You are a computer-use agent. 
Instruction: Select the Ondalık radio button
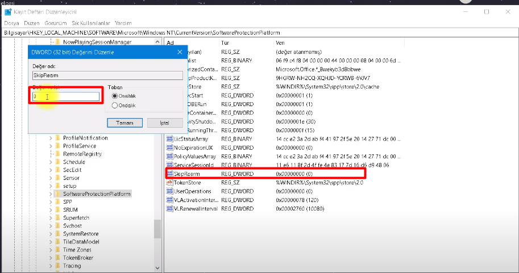coord(114,106)
